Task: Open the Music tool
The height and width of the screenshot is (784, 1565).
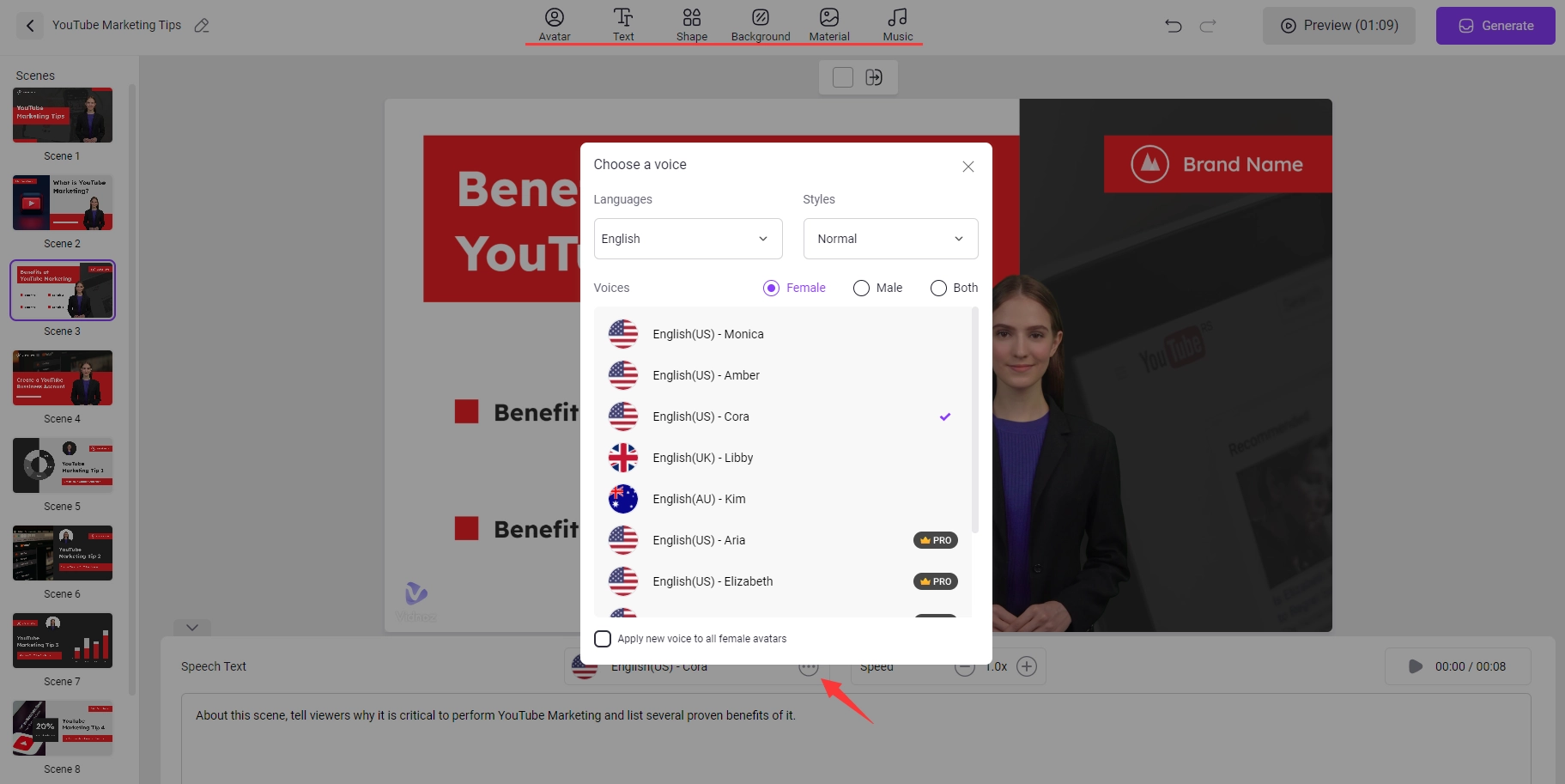Action: pyautogui.click(x=897, y=24)
